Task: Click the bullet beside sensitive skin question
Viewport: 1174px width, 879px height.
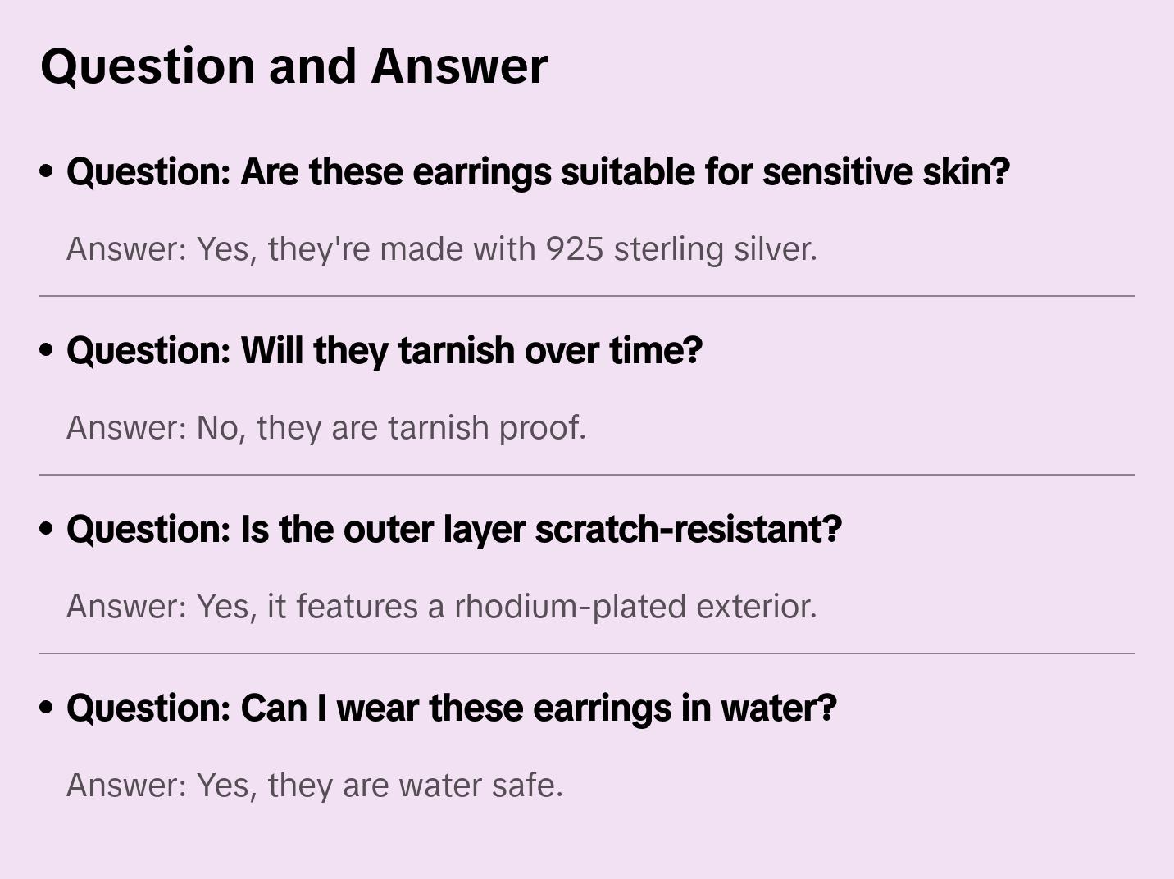Action: click(x=47, y=171)
